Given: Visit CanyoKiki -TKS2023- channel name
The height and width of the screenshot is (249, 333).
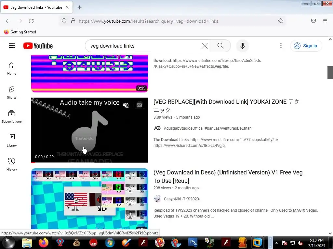Looking at the screenshot, I should coord(182,199).
